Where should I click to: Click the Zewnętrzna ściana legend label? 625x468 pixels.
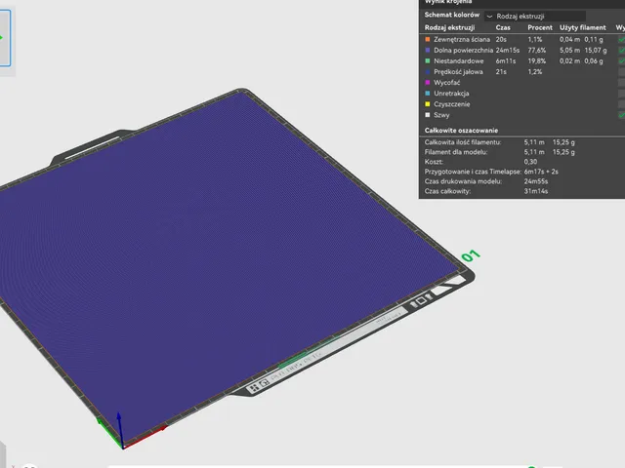pos(462,39)
